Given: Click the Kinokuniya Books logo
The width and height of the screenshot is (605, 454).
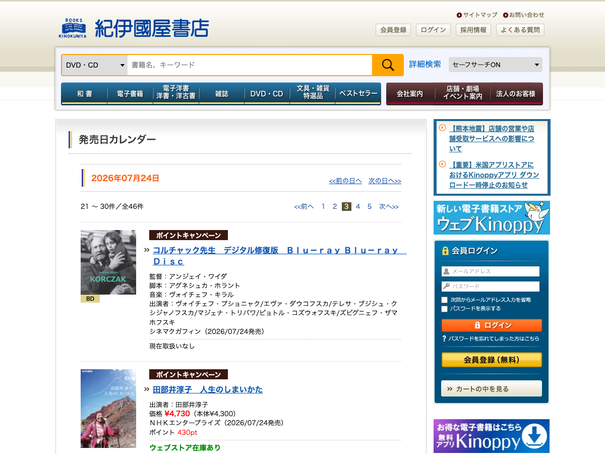Looking at the screenshot, I should click(x=133, y=28).
